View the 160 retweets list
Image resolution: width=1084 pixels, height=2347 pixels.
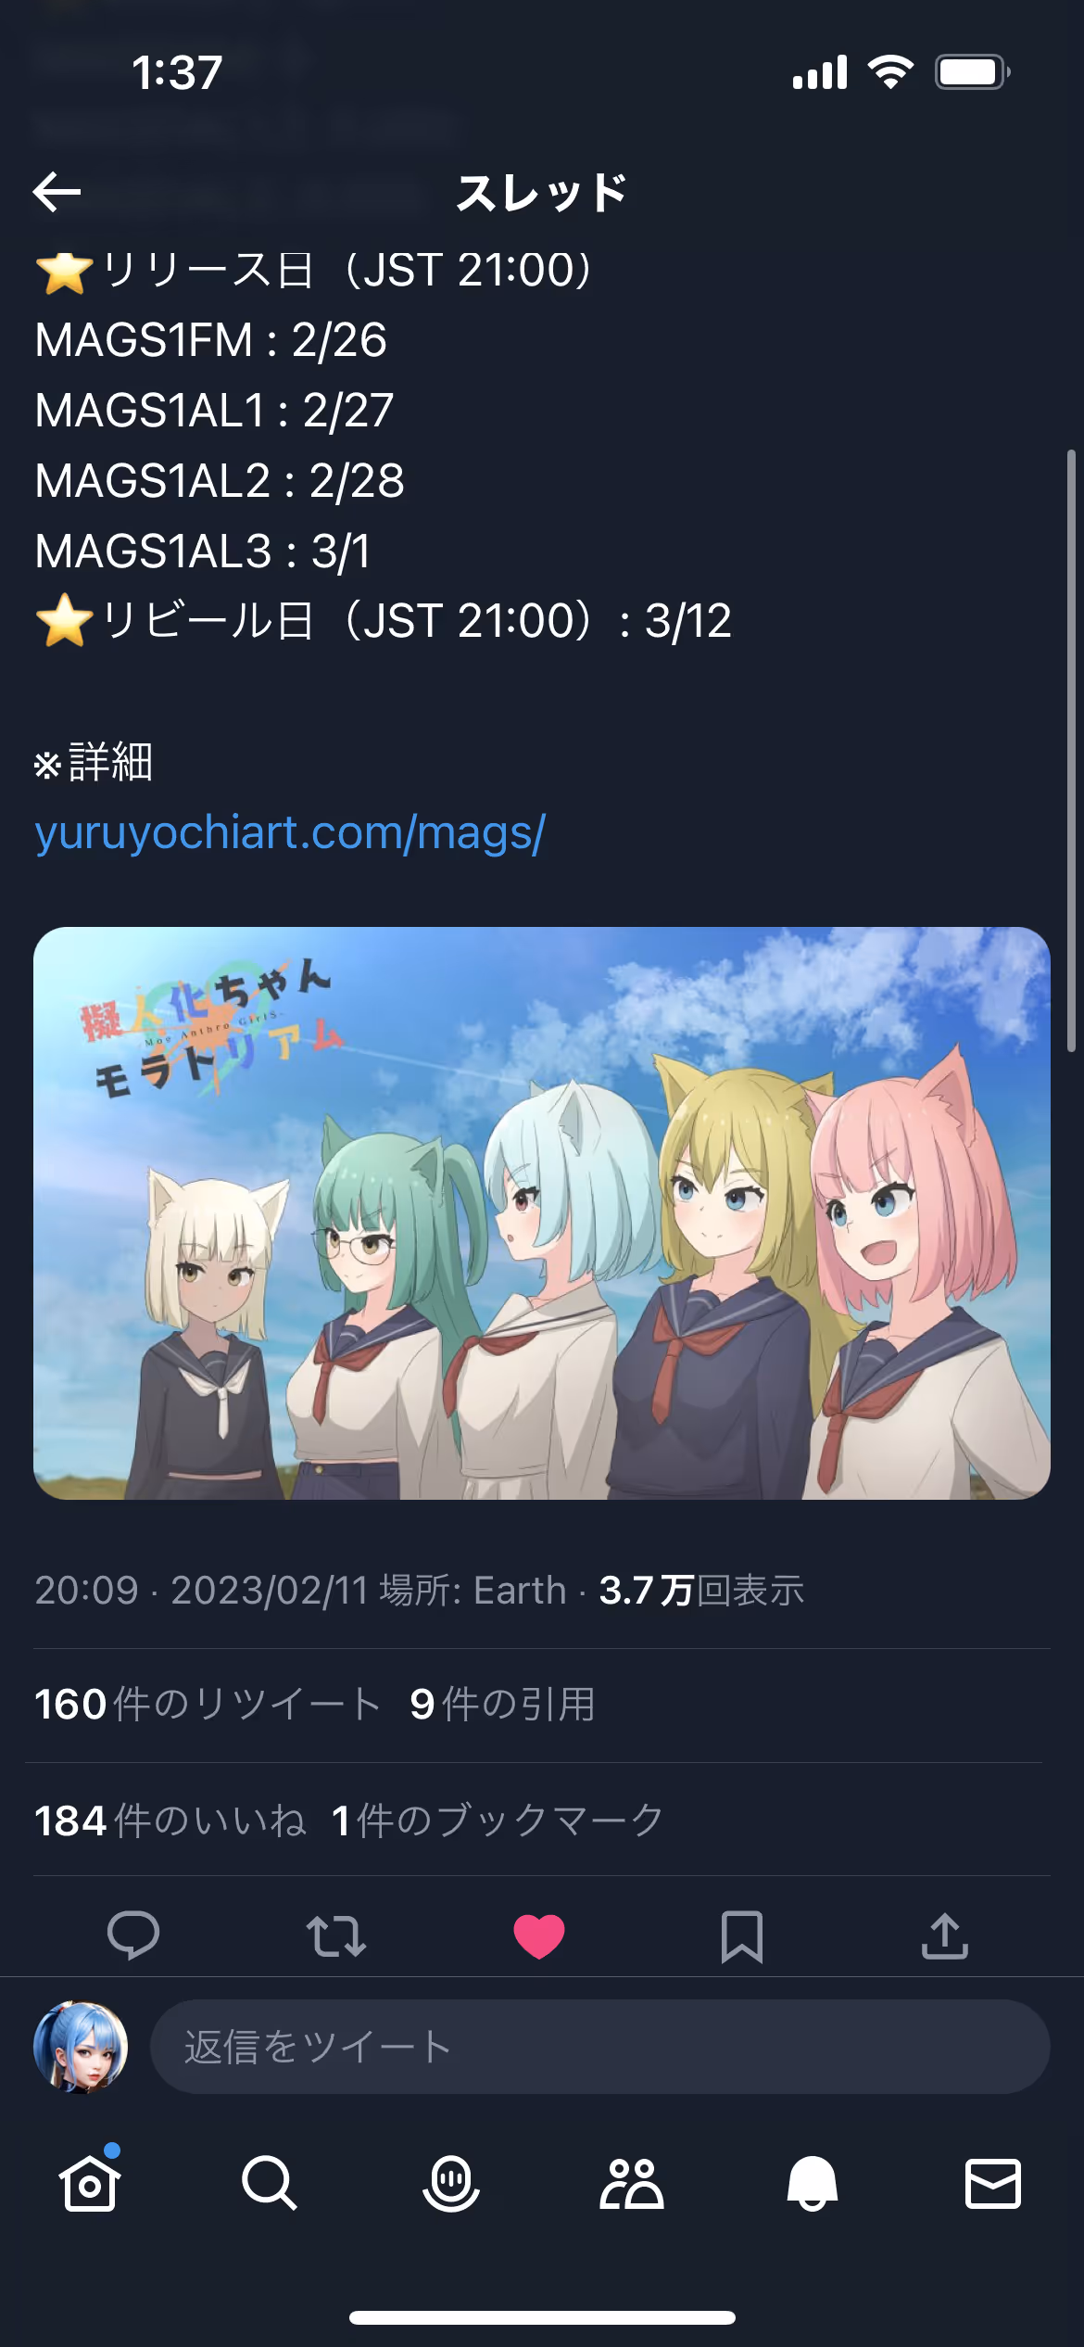208,1705
